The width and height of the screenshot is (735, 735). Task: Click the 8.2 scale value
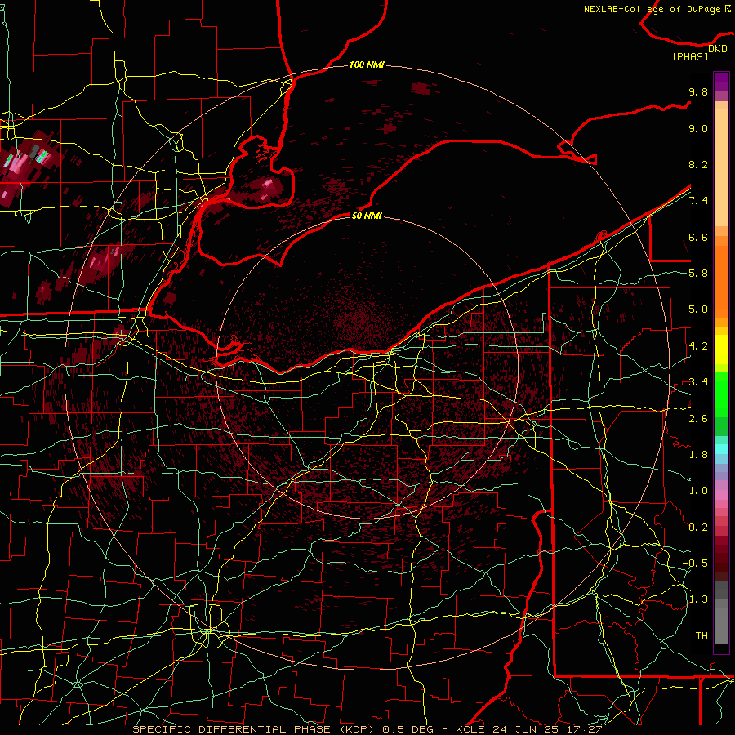click(x=698, y=164)
